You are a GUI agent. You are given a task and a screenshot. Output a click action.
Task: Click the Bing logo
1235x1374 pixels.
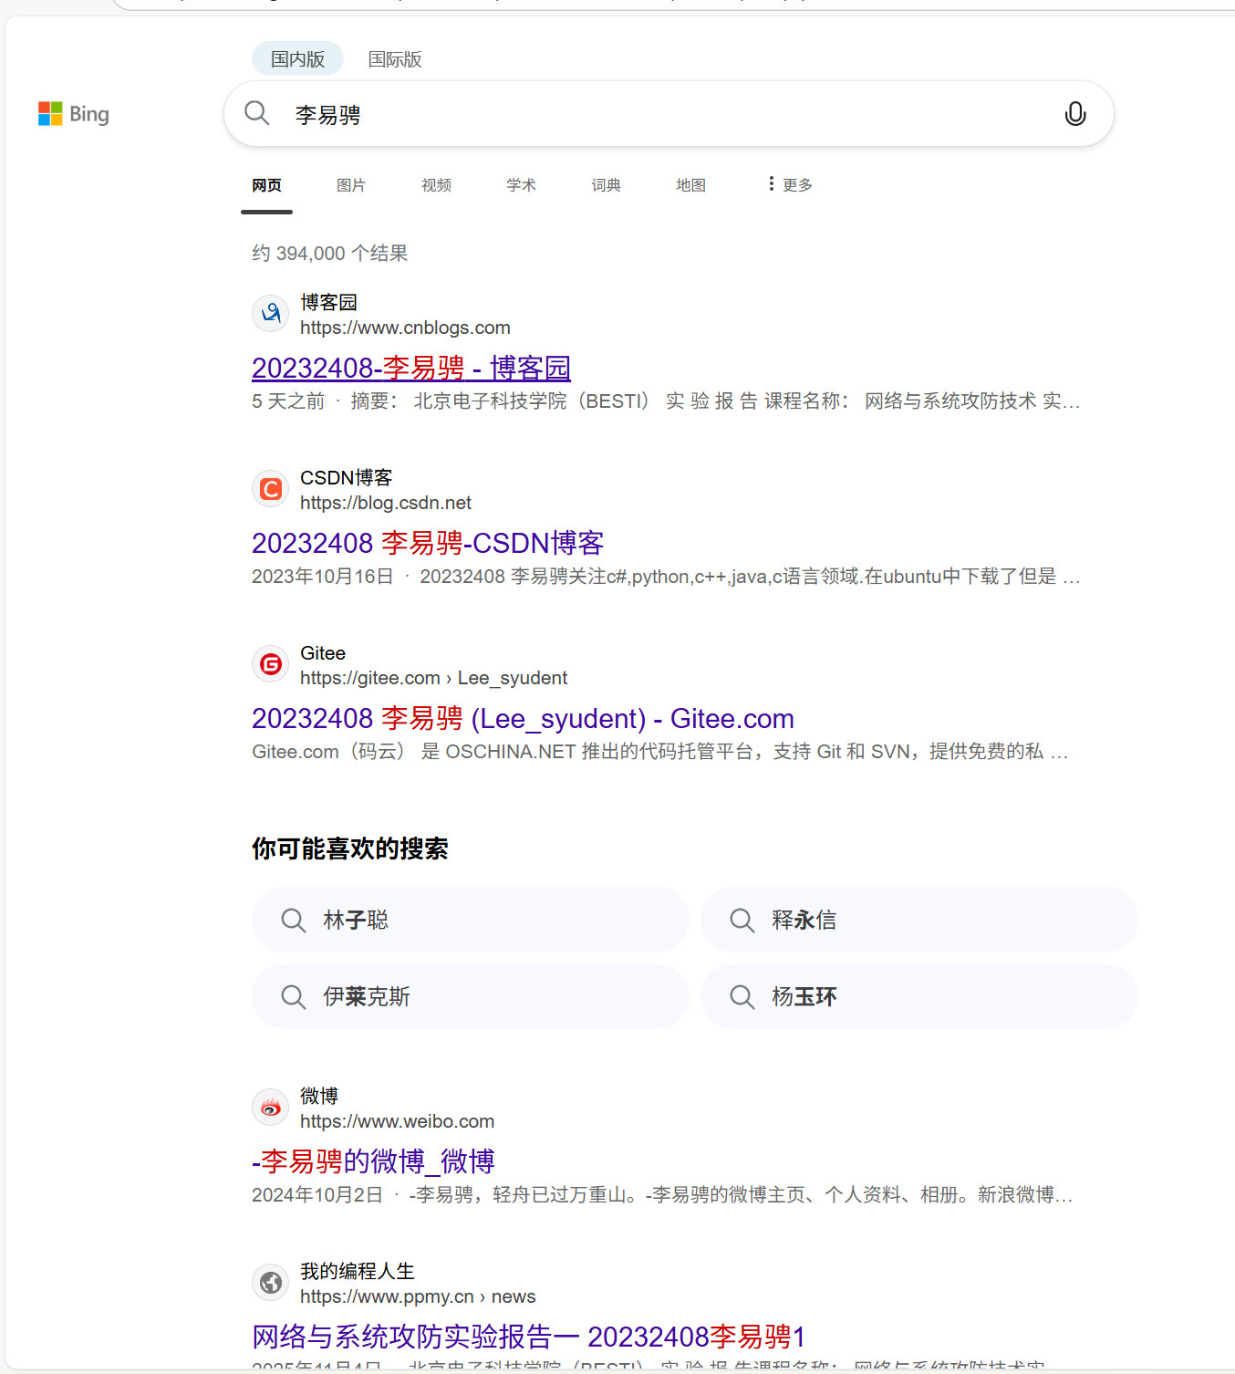[73, 113]
